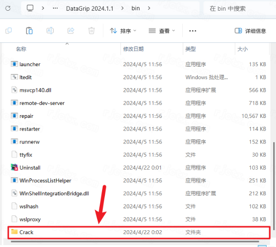Click the Windows 批处理 type cell
This screenshot has height=247, width=276.
coord(207,77)
